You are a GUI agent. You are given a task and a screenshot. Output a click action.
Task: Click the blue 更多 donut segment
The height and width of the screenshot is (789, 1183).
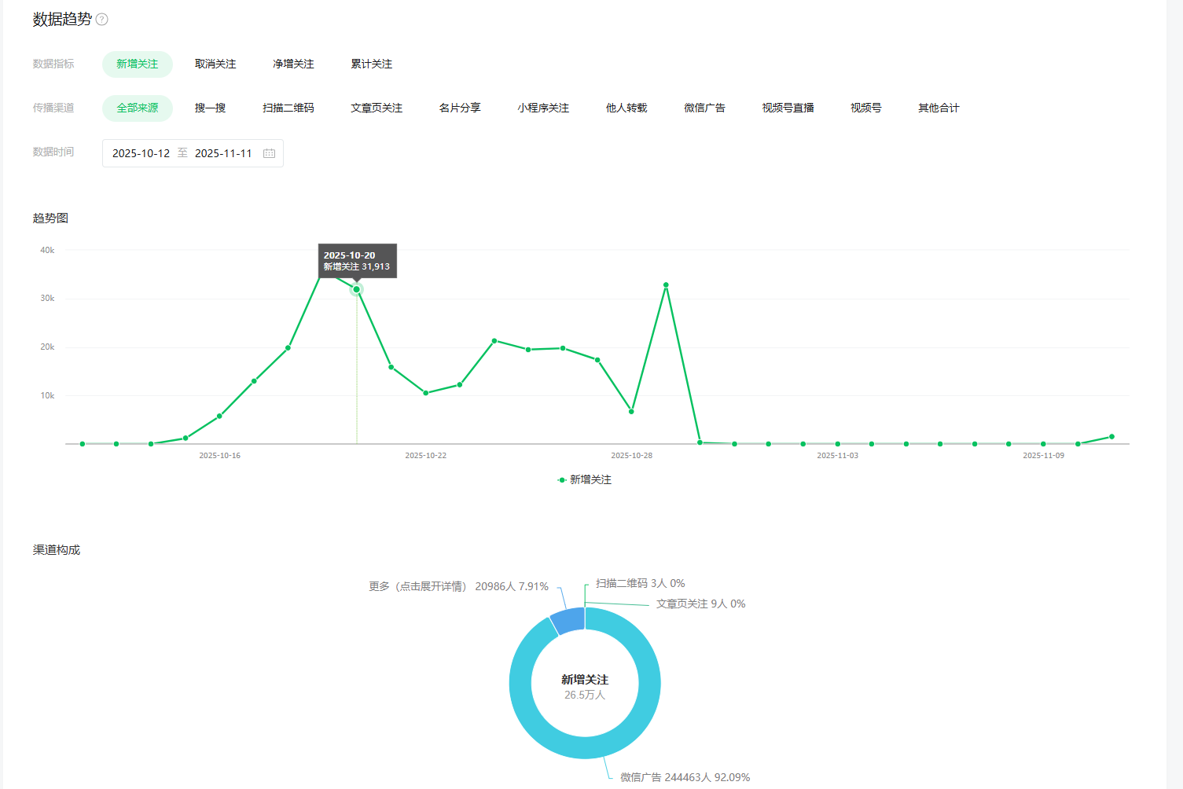pos(568,621)
